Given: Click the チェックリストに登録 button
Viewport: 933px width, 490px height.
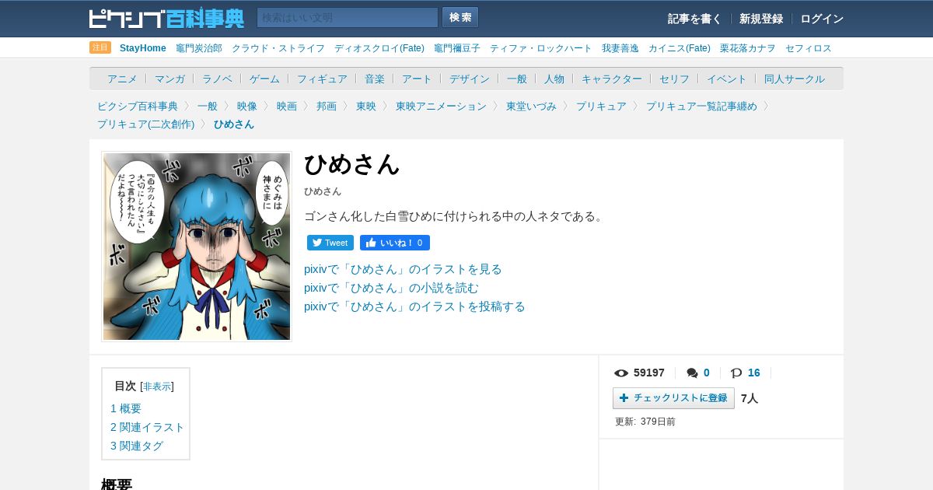Looking at the screenshot, I should point(673,398).
